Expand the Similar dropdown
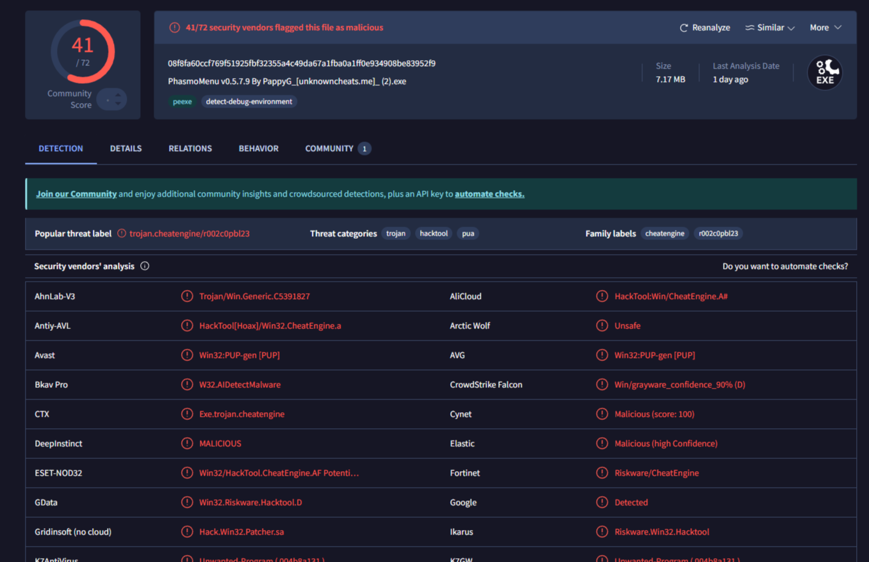869x562 pixels. pos(770,28)
